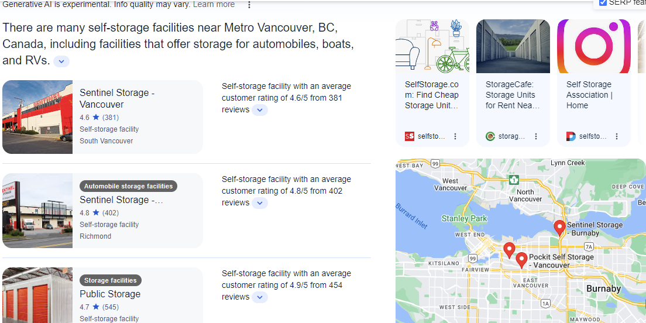Open the Generative AI three-dot options menu
646x323 pixels.
coord(249,5)
